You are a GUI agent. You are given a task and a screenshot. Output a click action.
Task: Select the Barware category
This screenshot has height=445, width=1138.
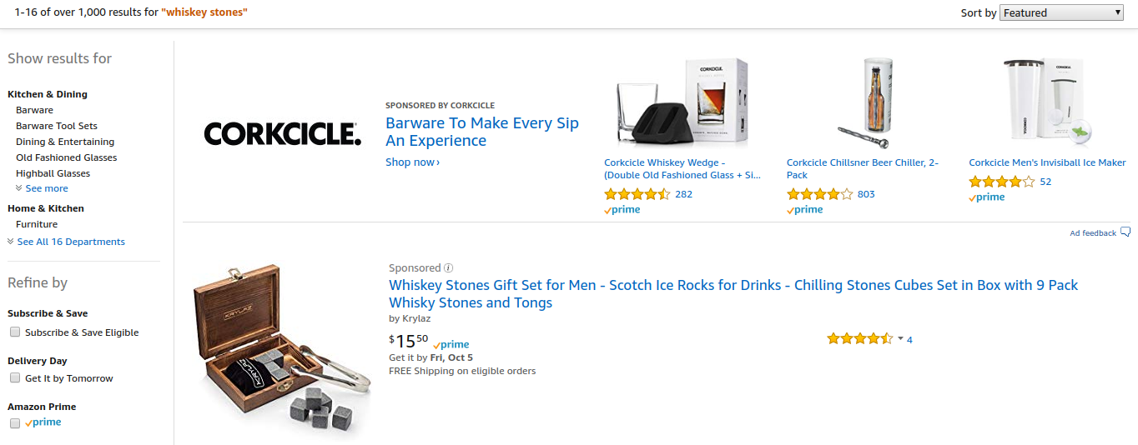(x=34, y=110)
